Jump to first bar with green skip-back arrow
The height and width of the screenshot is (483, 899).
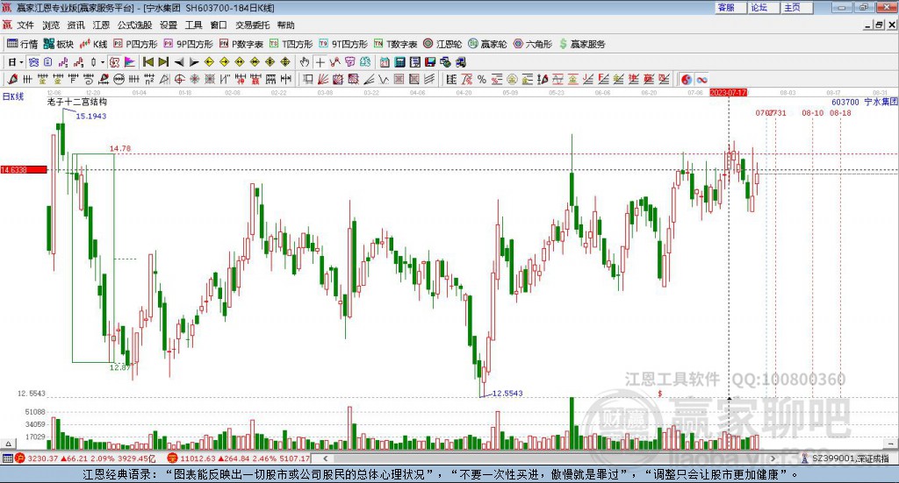[x=147, y=62]
